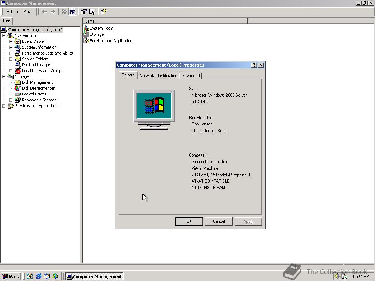The image size is (375, 281).
Task: Collapse the Storage tree node
Action: [x=4, y=76]
